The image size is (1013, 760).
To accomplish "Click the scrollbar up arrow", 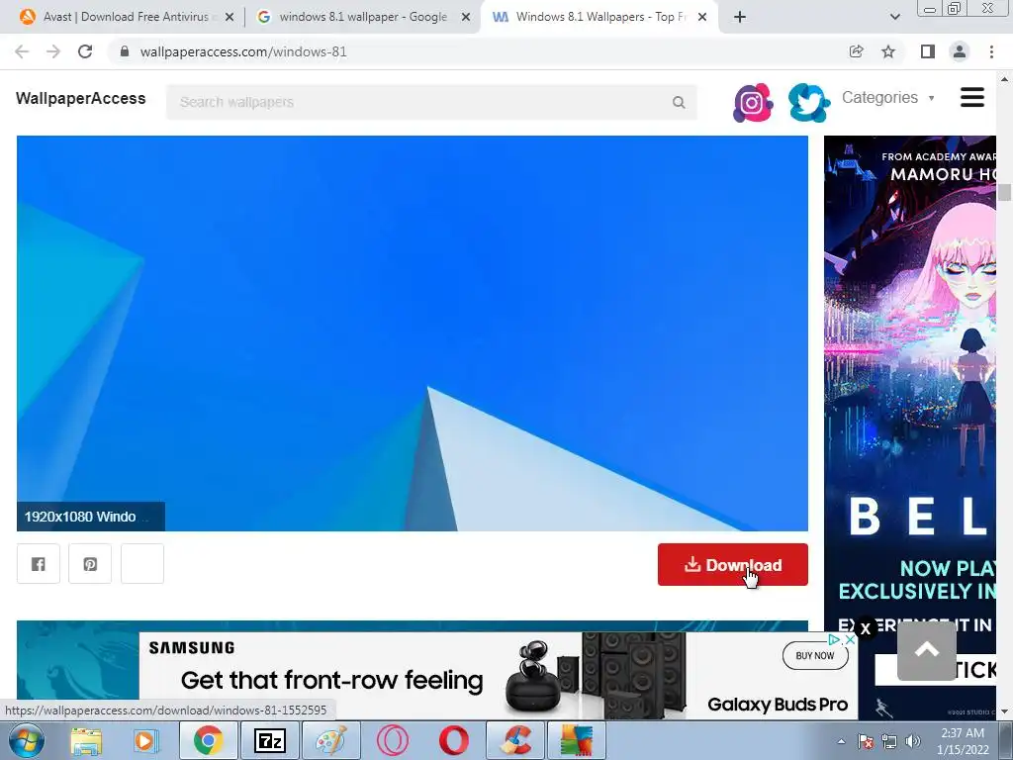I will pos(1004,78).
